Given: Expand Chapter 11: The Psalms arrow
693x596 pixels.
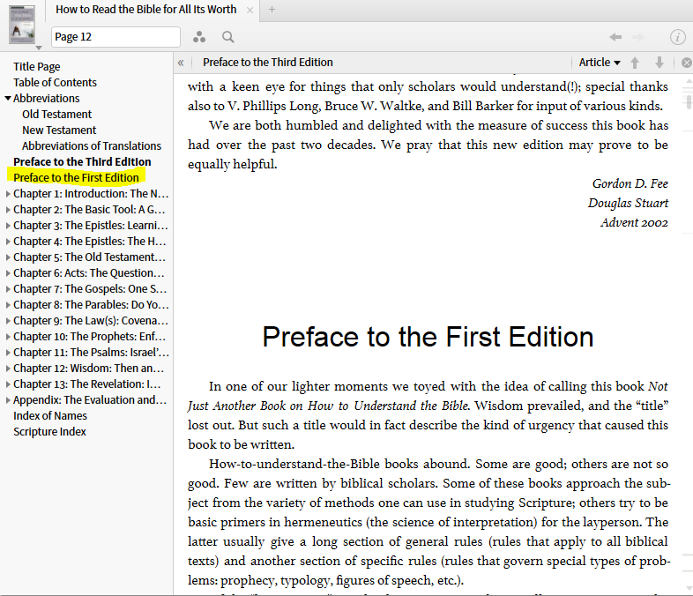Looking at the screenshot, I should coord(8,353).
